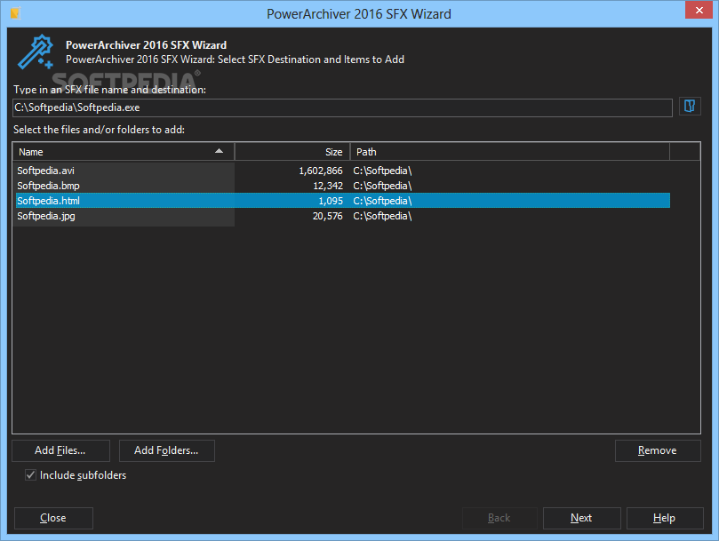Click the 20,576 size value
The image size is (719, 541).
[327, 216]
